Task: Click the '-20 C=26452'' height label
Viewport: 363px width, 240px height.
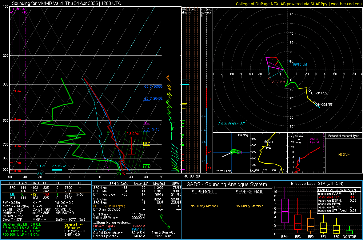Action: pos(153,98)
